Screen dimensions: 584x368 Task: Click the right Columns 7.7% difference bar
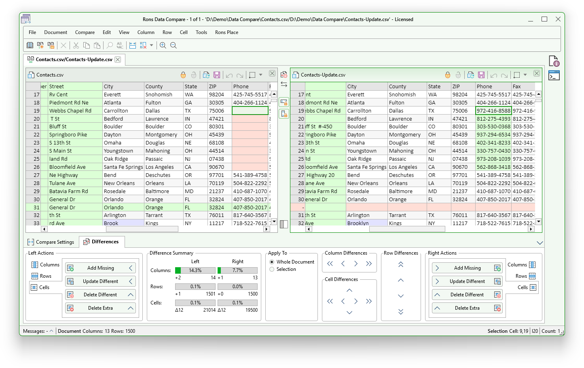click(237, 270)
